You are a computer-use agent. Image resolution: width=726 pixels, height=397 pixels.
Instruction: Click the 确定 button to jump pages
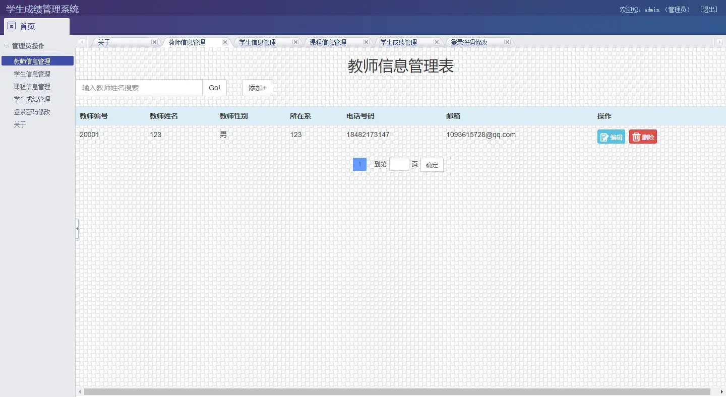point(432,164)
